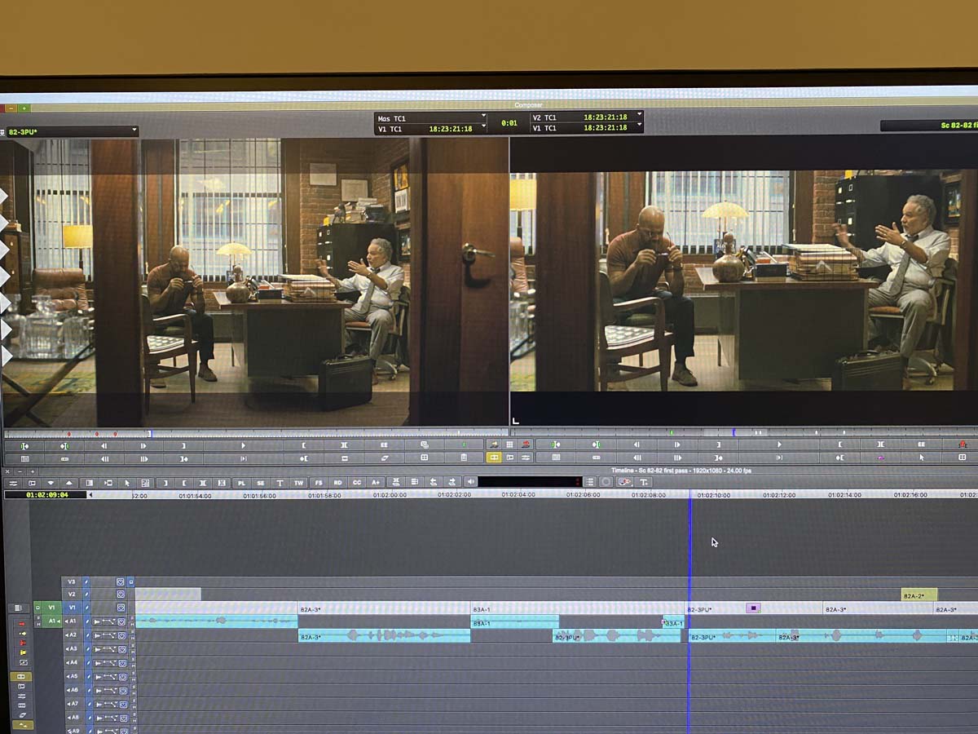Set Mark In point in record monitor
Image resolution: width=978 pixels, height=734 pixels.
pyautogui.click(x=718, y=445)
